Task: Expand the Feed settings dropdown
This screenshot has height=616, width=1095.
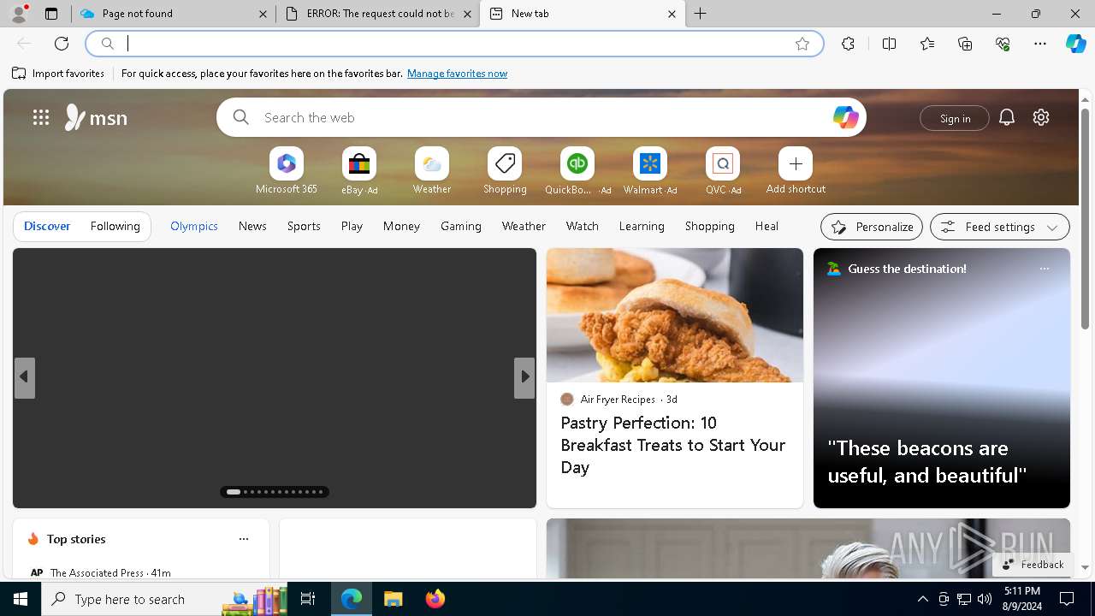Action: [x=1000, y=227]
